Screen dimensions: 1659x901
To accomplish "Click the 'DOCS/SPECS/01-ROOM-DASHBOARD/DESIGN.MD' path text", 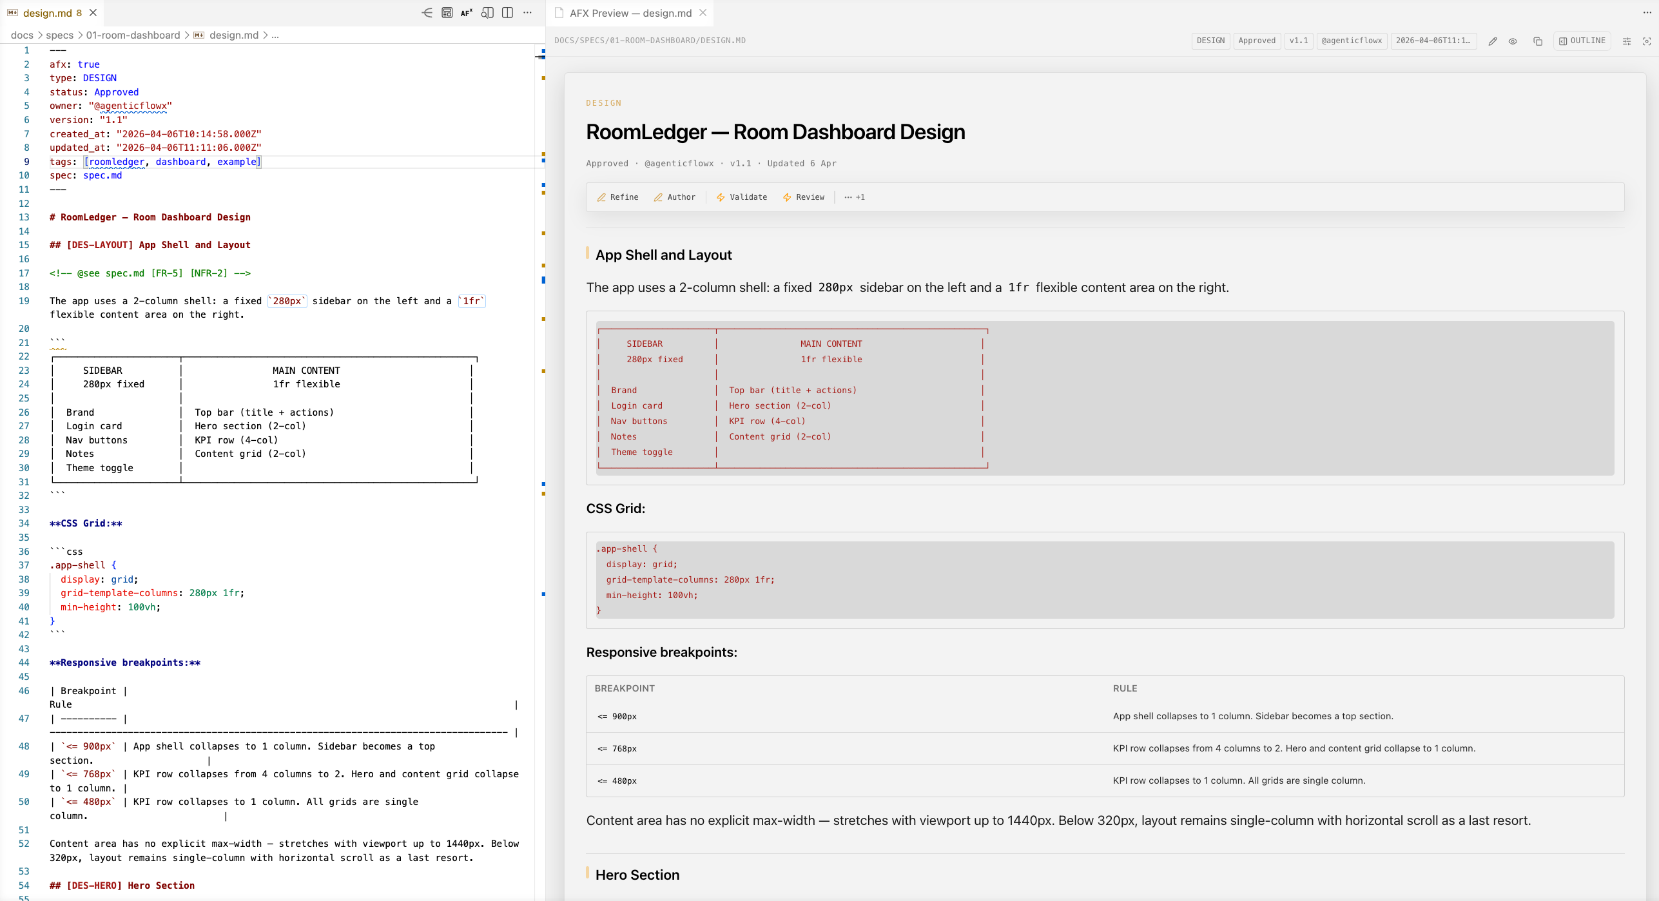I will tap(650, 41).
